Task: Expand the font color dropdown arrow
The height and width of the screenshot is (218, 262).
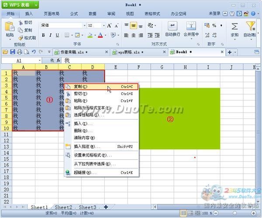Action: click(x=105, y=35)
